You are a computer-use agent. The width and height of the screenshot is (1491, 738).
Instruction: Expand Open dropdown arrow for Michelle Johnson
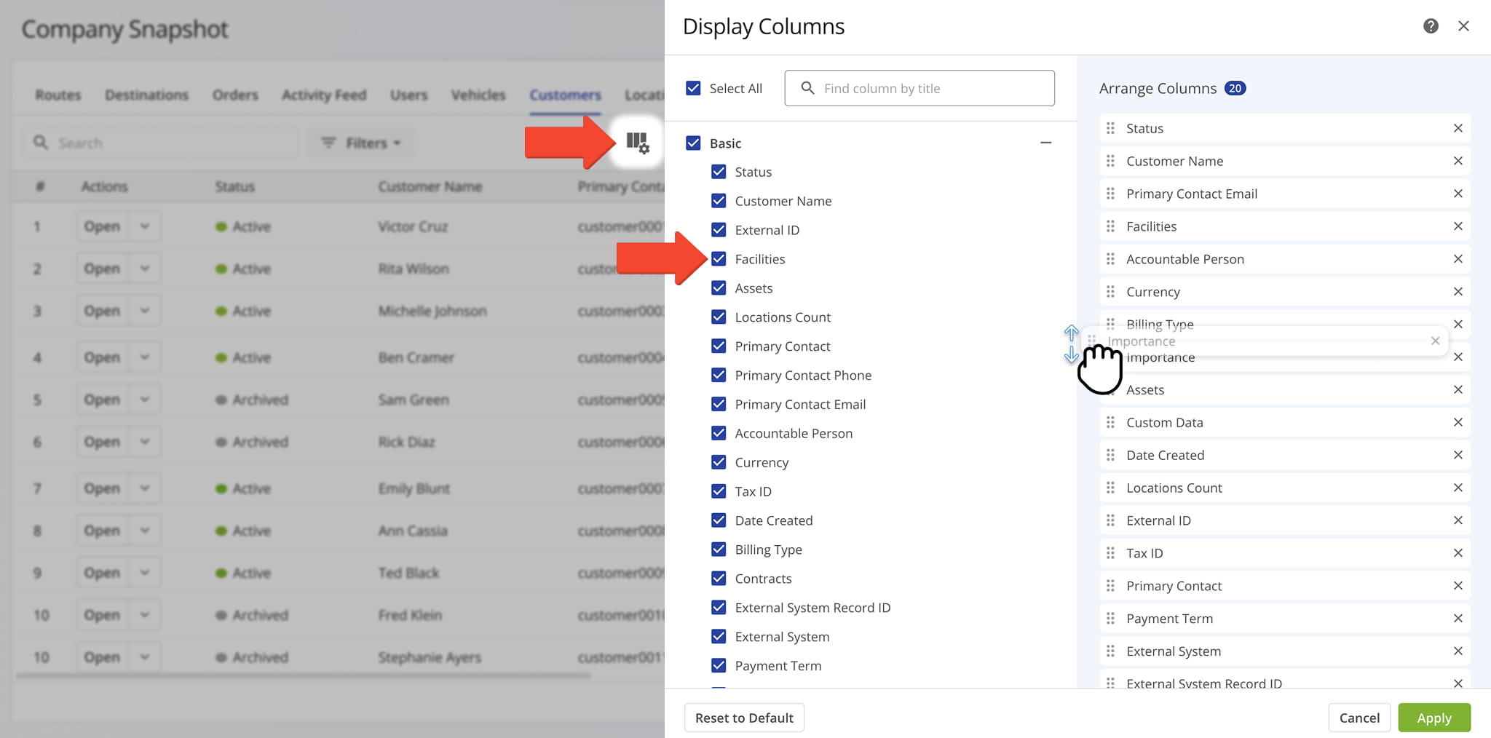[145, 311]
